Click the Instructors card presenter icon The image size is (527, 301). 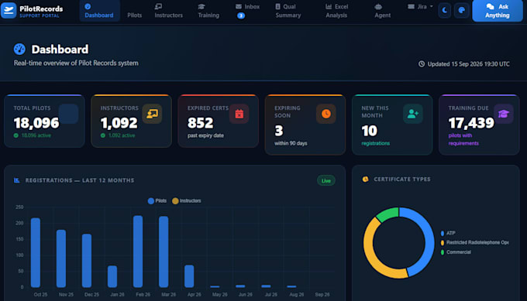click(x=152, y=114)
